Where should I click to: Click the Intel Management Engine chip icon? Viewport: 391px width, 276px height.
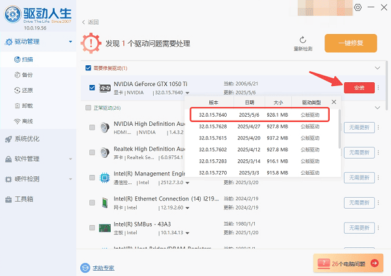[105, 177]
